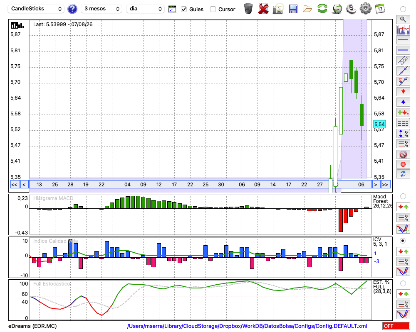Select the blue horizontal line tool
The width and height of the screenshot is (416, 332).
403,50
